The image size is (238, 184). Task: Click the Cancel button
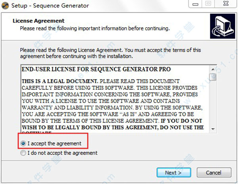(x=214, y=173)
